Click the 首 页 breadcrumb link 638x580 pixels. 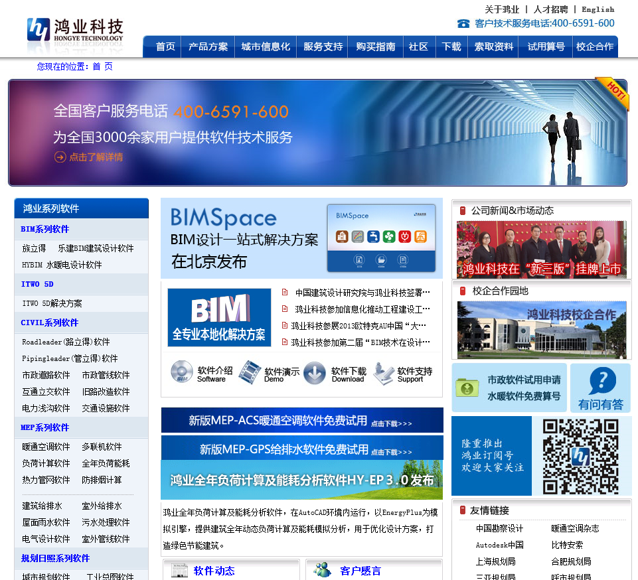(102, 66)
